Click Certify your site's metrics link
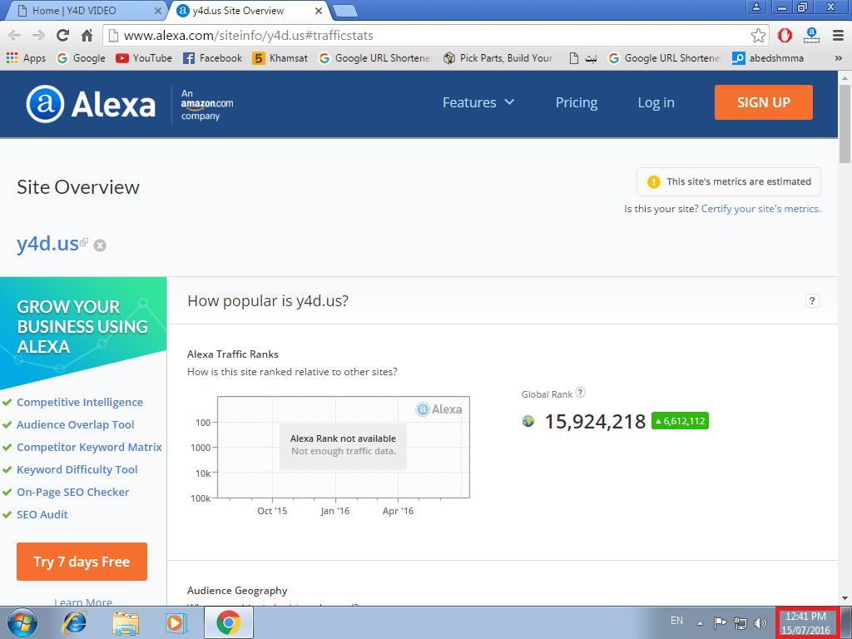 pyautogui.click(x=760, y=209)
